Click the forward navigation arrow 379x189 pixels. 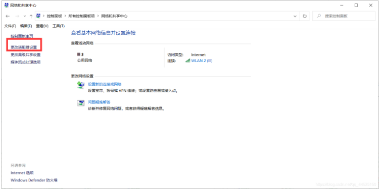[x=17, y=16]
